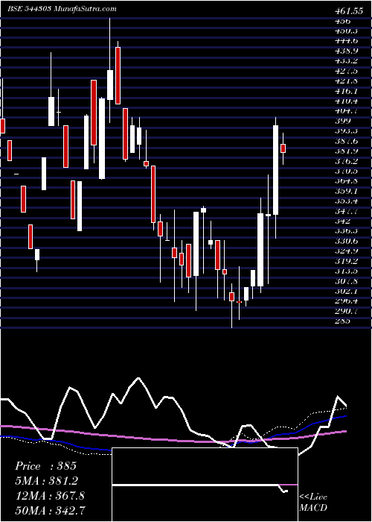
Task: Click the tall white candlestick reaching 399
Action: pos(275,170)
